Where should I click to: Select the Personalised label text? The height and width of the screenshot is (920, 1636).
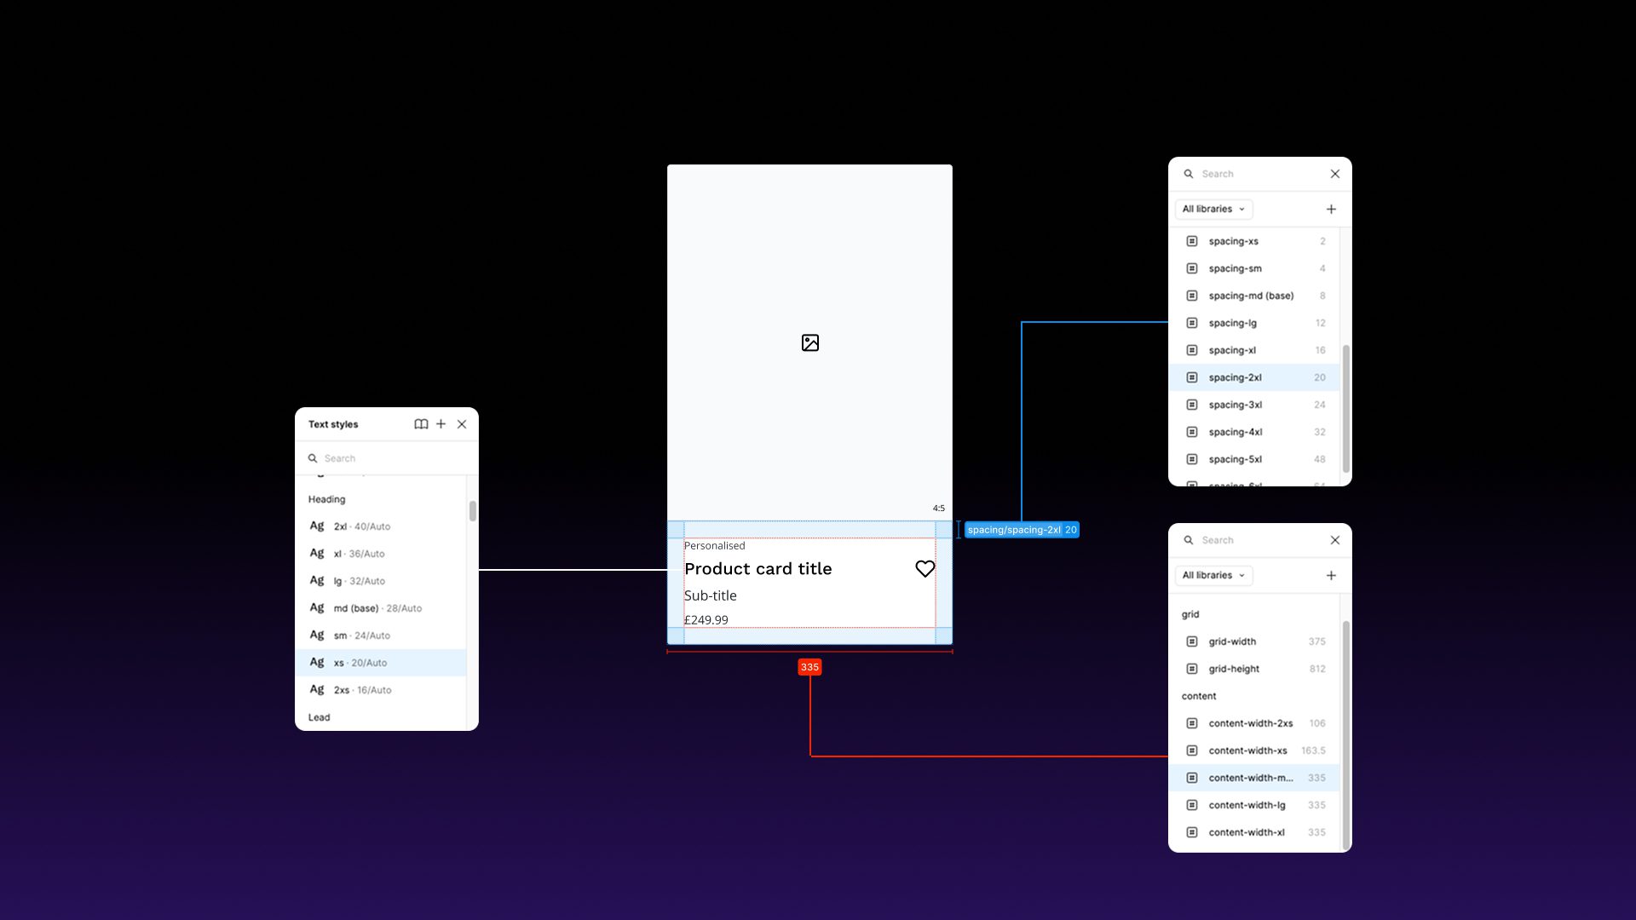(714, 546)
